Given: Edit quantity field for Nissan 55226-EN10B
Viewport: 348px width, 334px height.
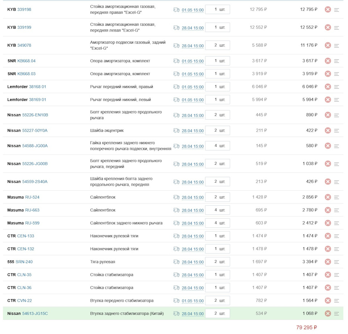Looking at the screenshot, I should point(217,115).
